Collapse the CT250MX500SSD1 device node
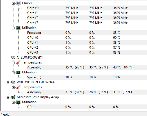This screenshot has width=147, height=116. (x=8, y=58)
